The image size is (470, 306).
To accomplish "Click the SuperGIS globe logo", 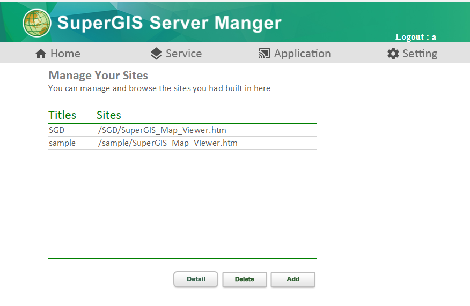I will pos(37,23).
